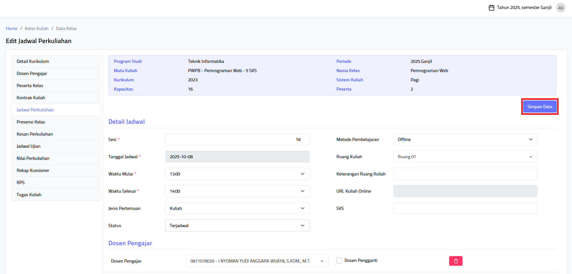Image resolution: width=572 pixels, height=274 pixels.
Task: Expand the Waktu Mulai dropdown
Action: [x=237, y=174]
